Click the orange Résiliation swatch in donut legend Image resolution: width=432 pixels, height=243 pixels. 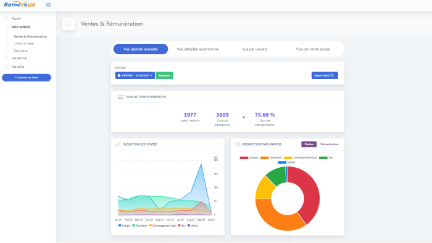pos(265,158)
